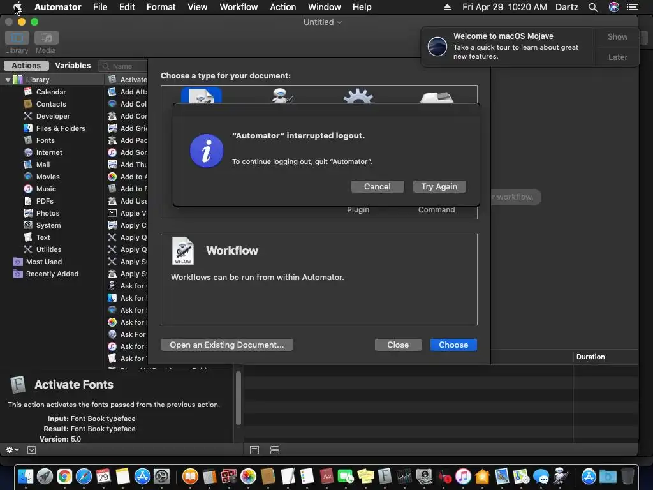Select Movies category in Library
Image resolution: width=653 pixels, height=490 pixels.
coord(47,177)
